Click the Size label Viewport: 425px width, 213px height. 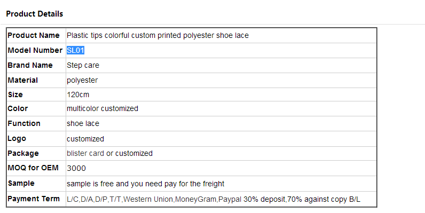click(15, 94)
